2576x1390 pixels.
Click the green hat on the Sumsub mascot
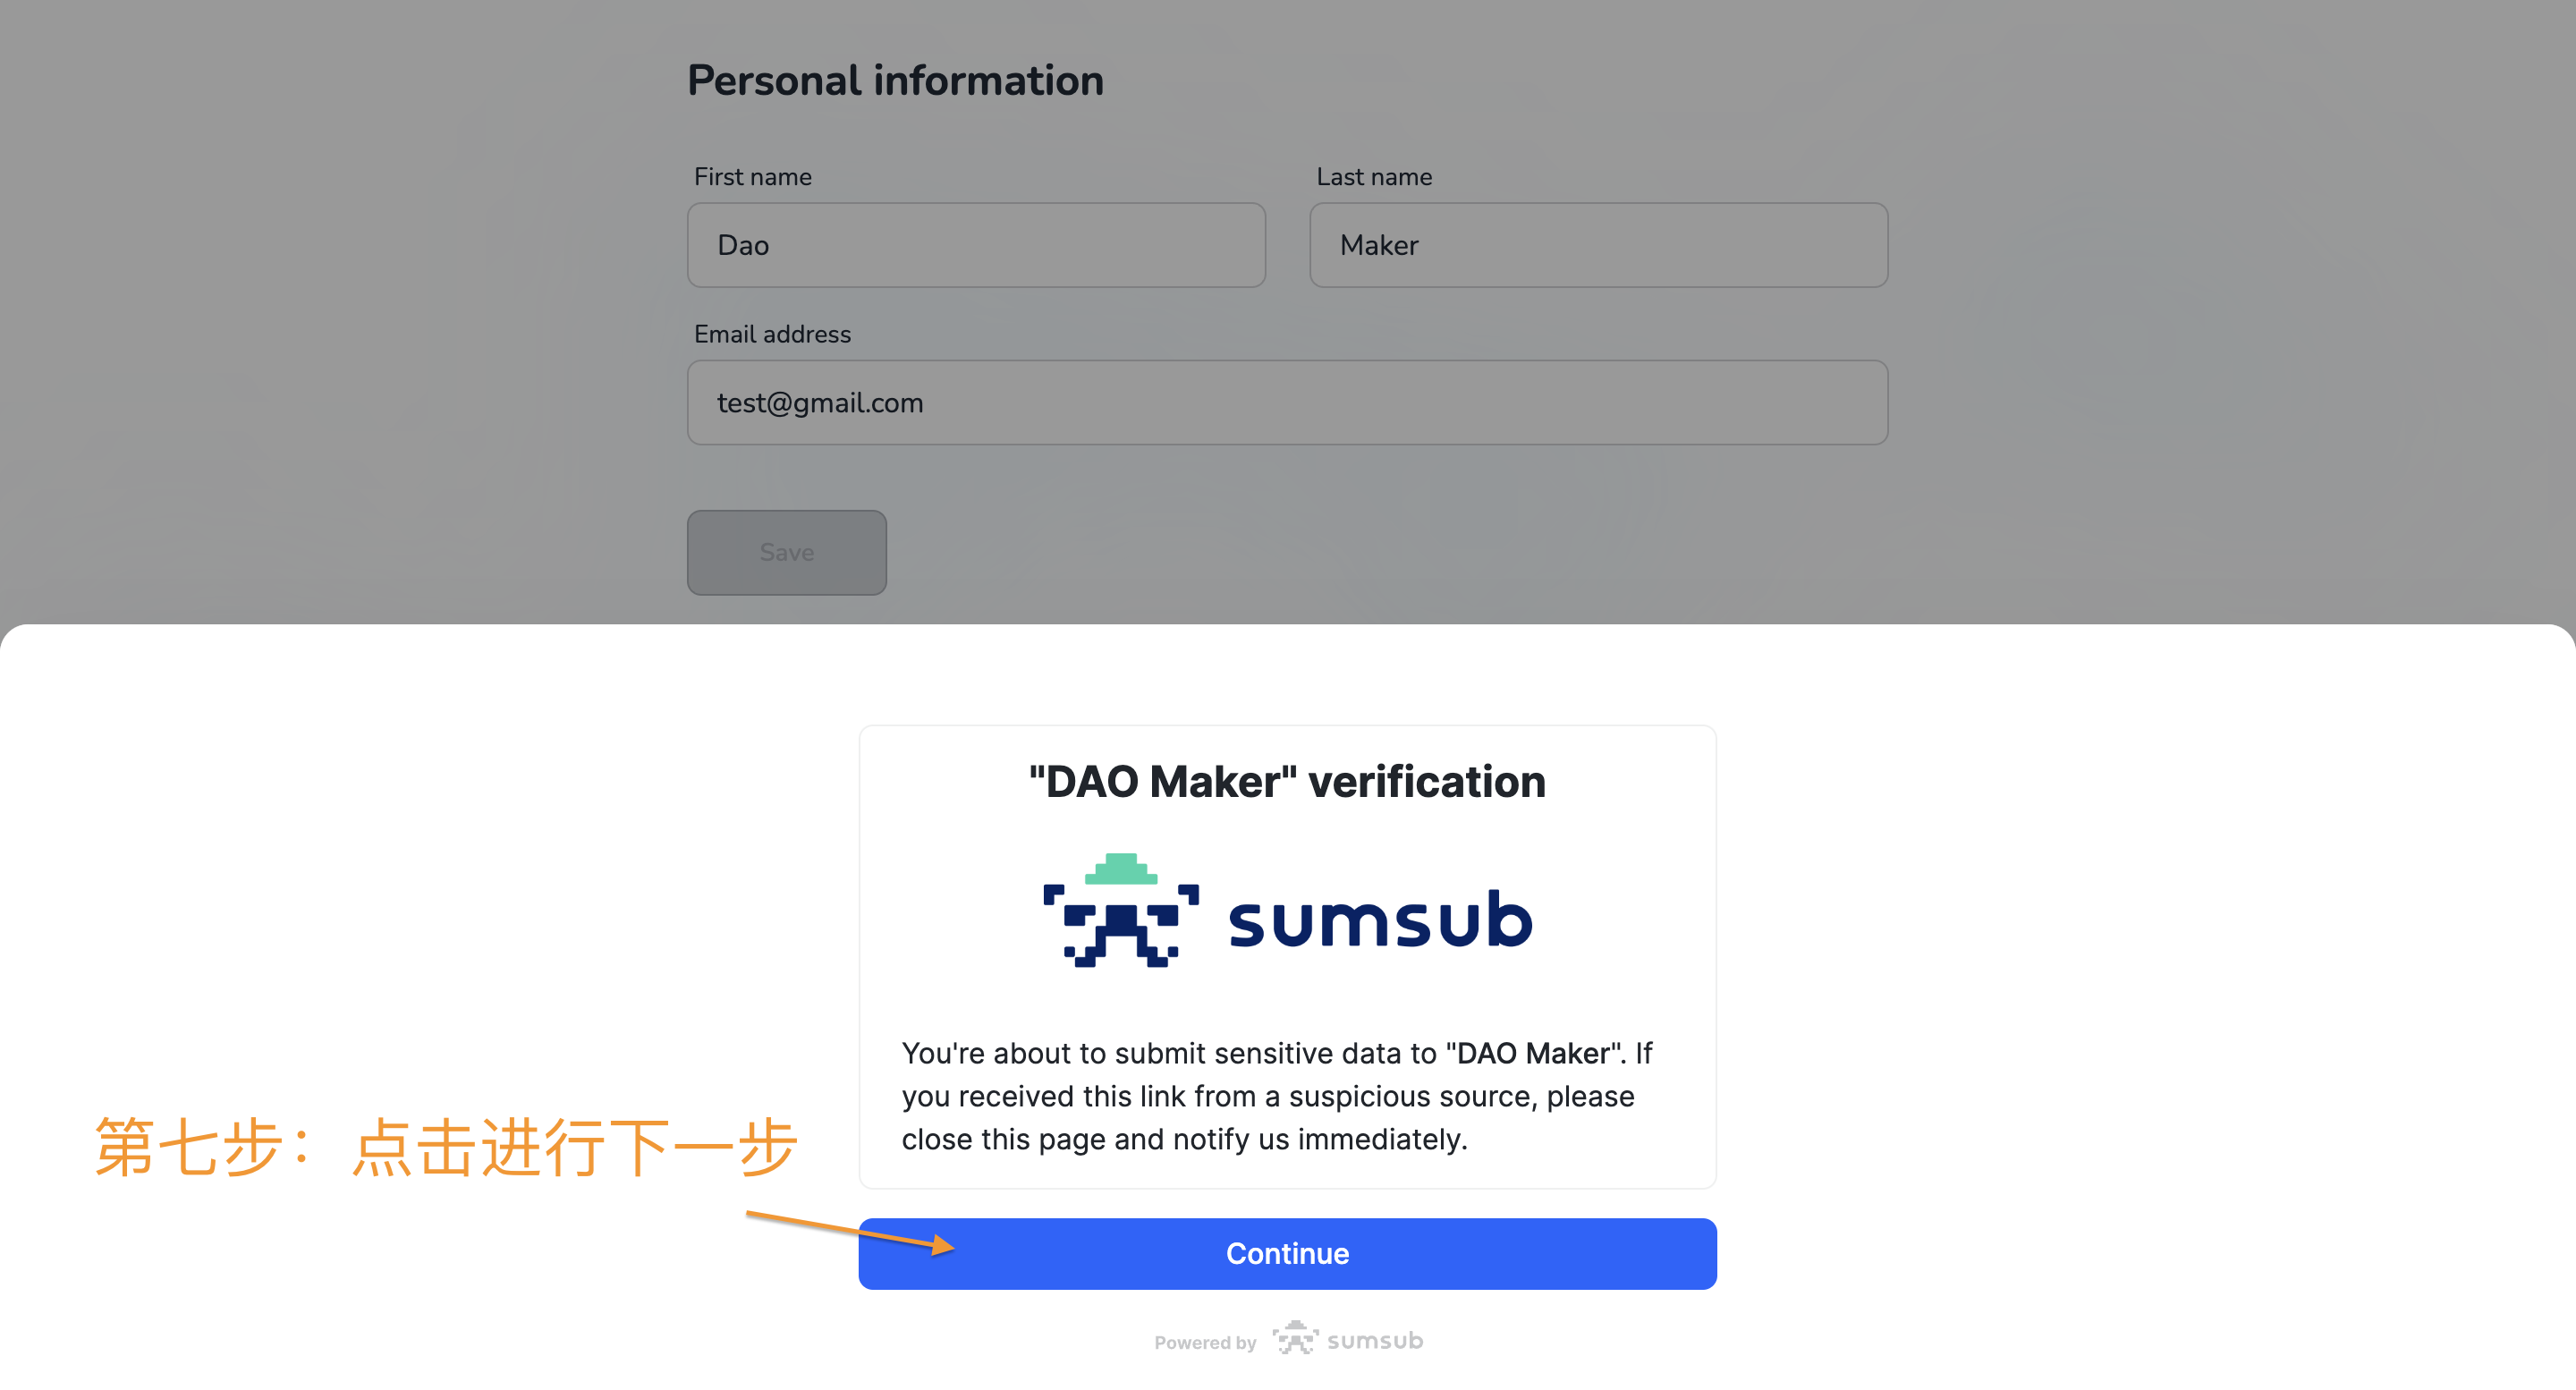[x=1121, y=869]
